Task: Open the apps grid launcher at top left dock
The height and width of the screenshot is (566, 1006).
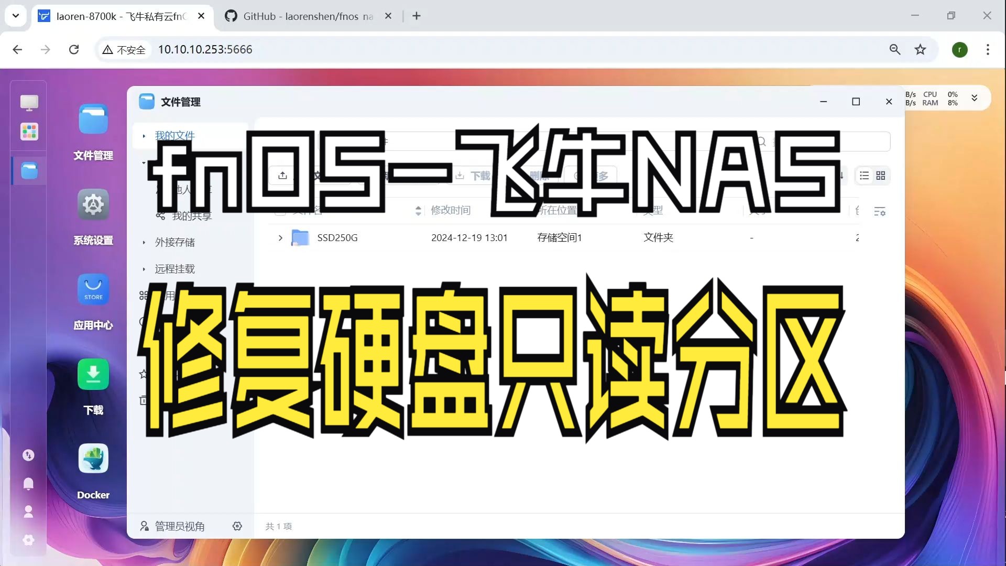Action: pos(29,132)
